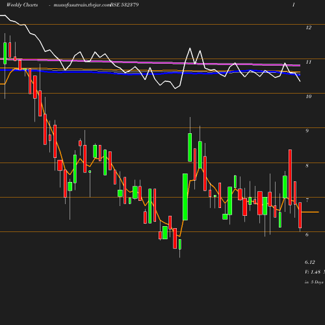Click the munafasutra.com watermark text

tap(82, 5)
